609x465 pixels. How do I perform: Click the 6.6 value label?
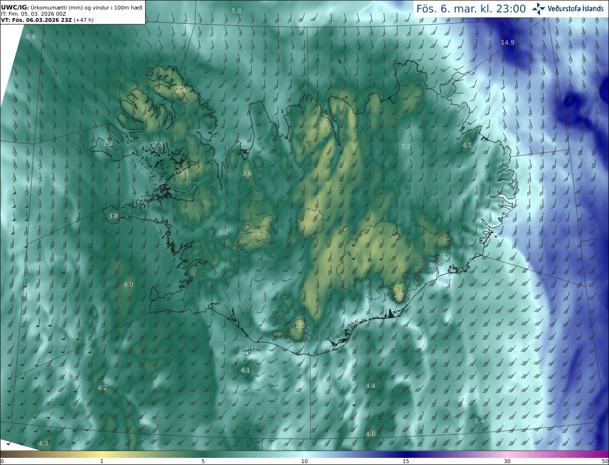pos(31,37)
